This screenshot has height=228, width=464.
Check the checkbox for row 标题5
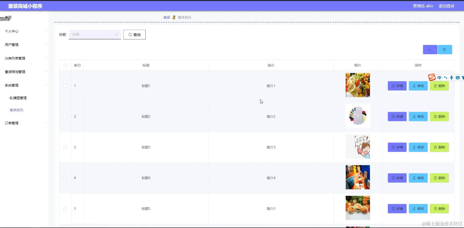click(65, 209)
